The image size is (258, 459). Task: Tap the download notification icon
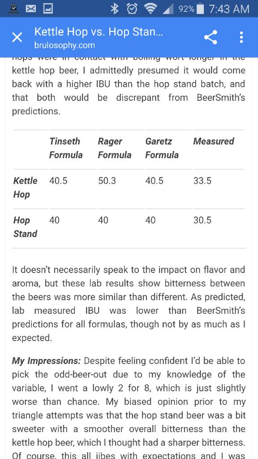click(x=13, y=9)
